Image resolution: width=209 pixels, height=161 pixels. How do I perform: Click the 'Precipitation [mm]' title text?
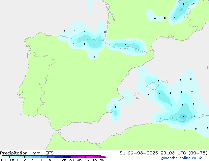pos(21,153)
